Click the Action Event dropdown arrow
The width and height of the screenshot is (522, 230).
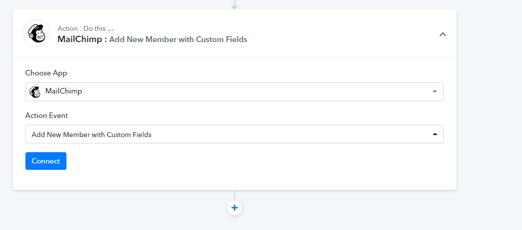[x=435, y=134]
